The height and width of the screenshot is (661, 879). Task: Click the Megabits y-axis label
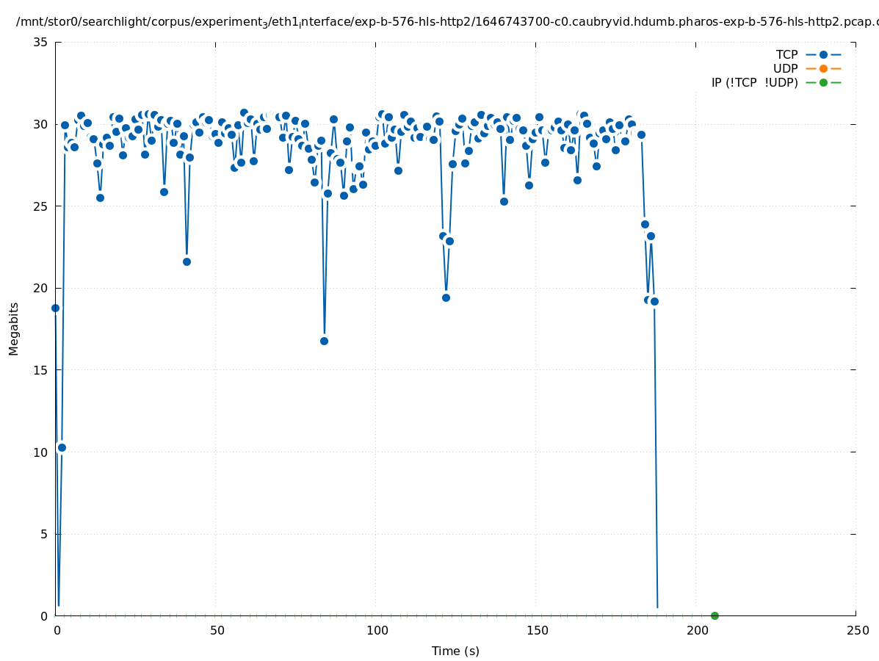[x=14, y=328]
